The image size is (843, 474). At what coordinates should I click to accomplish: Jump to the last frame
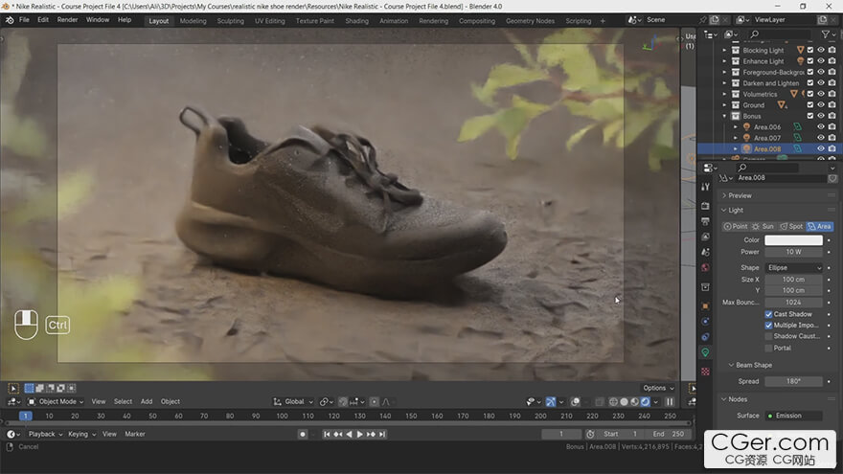(381, 434)
